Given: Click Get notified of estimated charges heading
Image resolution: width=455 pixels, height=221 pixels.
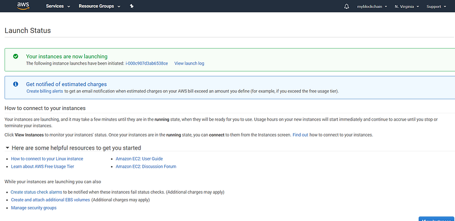Looking at the screenshot, I should [x=67, y=84].
